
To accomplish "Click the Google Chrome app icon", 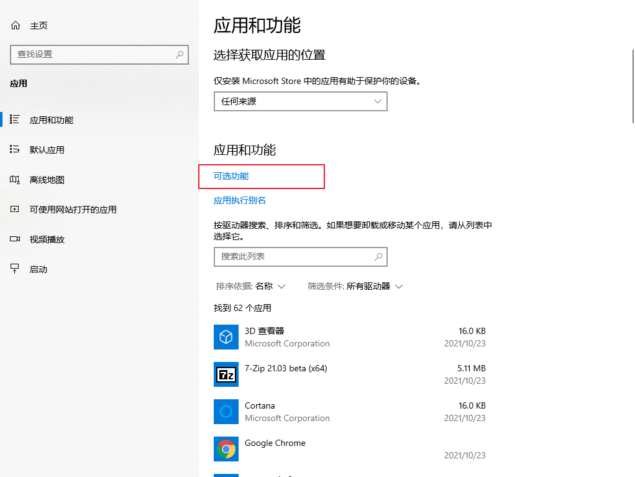I will click(226, 448).
